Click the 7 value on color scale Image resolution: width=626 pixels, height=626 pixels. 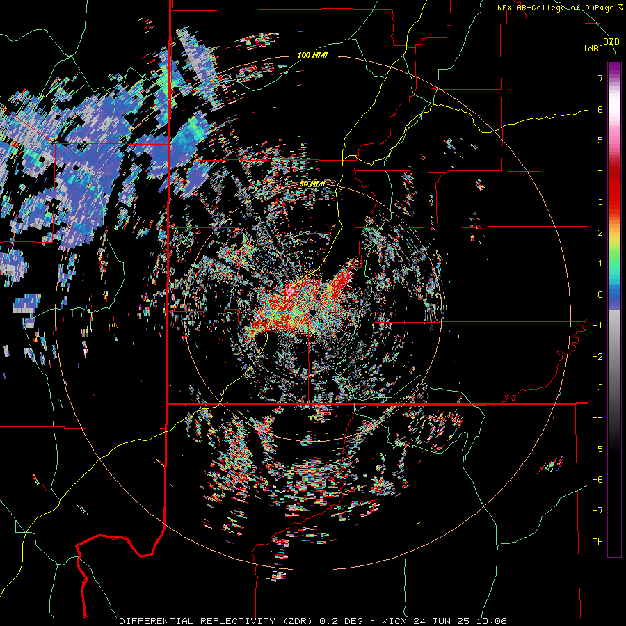(600, 78)
